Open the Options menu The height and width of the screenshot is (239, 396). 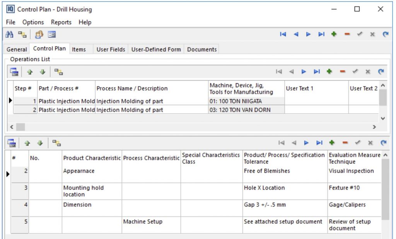33,22
